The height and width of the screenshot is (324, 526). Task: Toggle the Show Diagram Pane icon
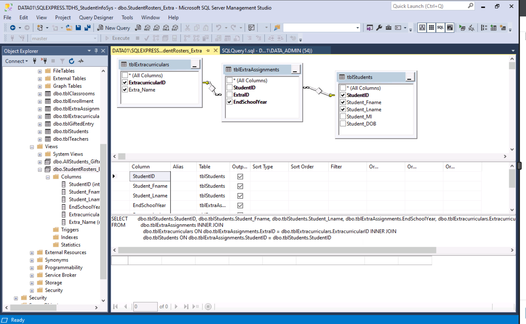point(422,28)
